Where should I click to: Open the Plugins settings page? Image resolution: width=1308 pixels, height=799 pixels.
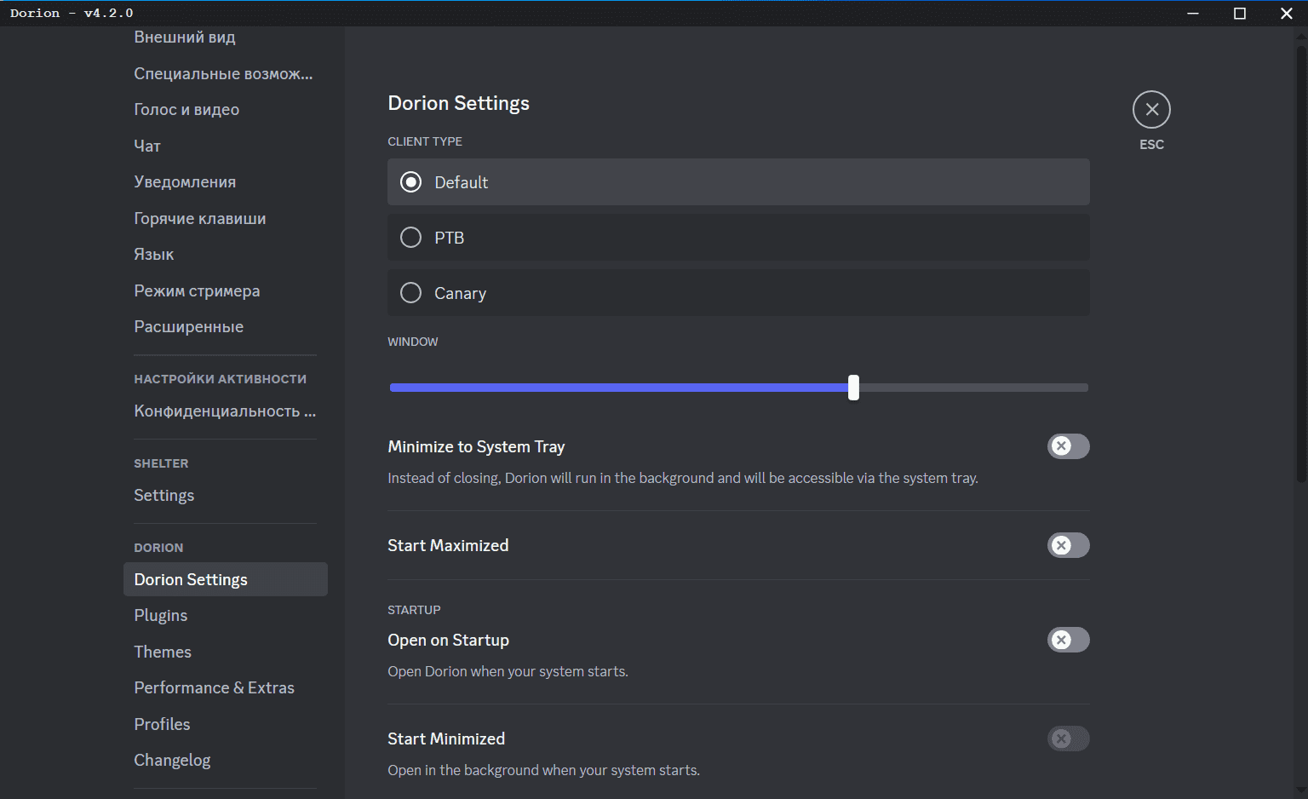[161, 616]
